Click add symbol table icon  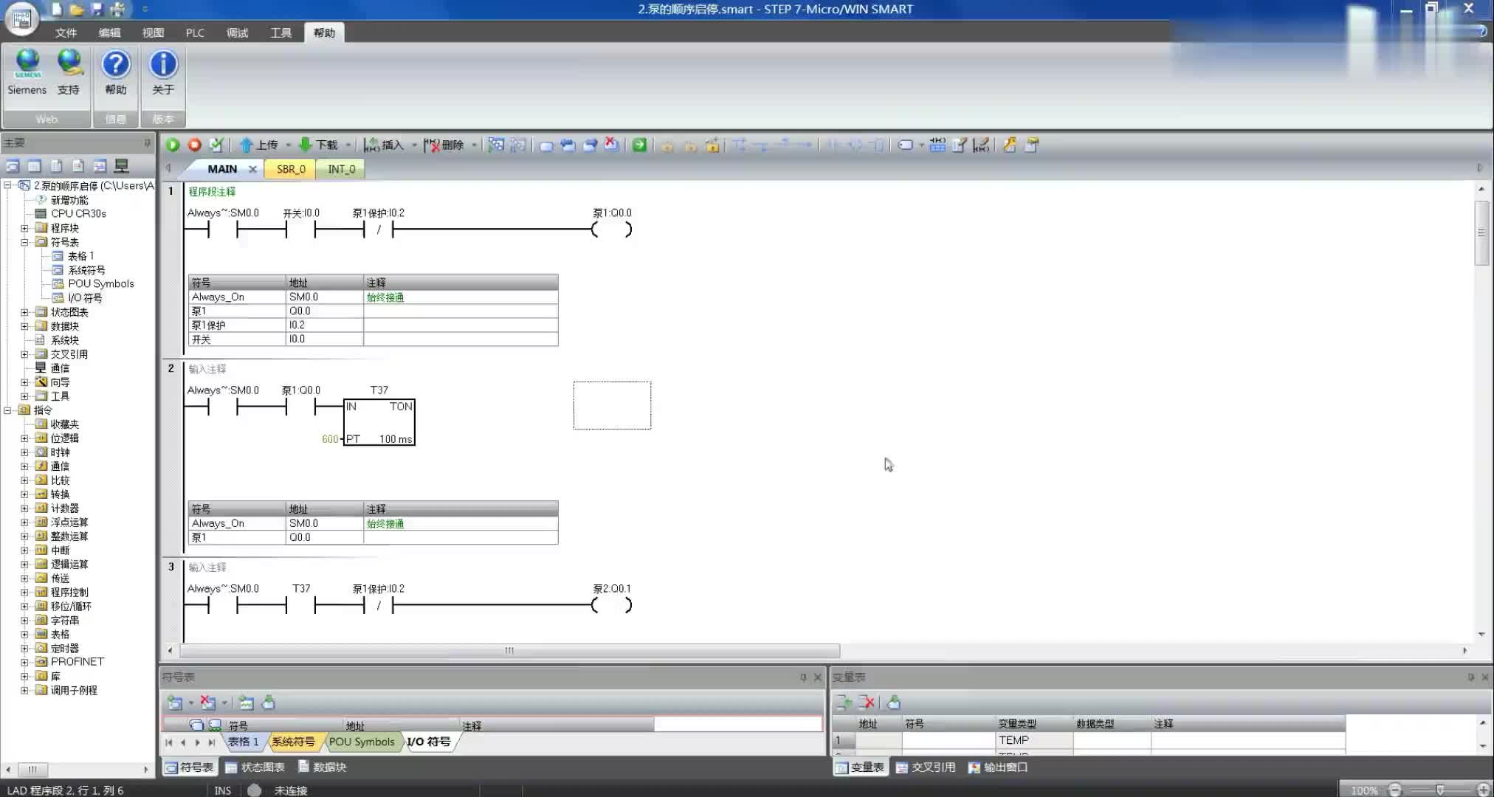tap(175, 703)
